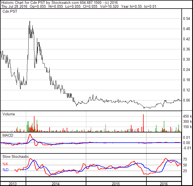This screenshot has height=186, width=193.
Task: Select the 'Cl=0.055' closing value
Action: 90,6
